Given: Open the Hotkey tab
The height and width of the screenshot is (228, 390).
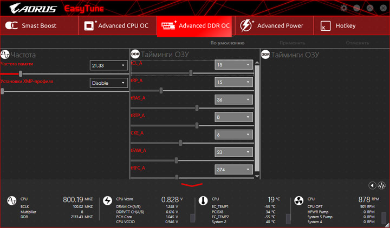Looking at the screenshot, I should [352, 25].
